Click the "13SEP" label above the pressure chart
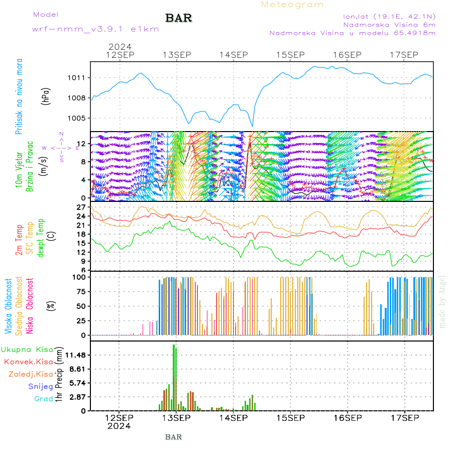452x452 pixels. [x=177, y=55]
